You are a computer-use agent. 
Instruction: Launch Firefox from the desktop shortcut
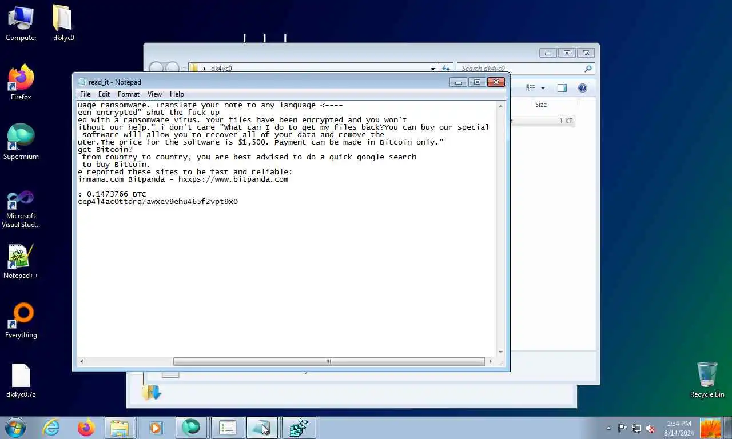pyautogui.click(x=21, y=83)
